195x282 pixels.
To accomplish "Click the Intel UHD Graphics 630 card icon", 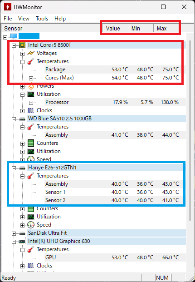I will tap(22, 241).
